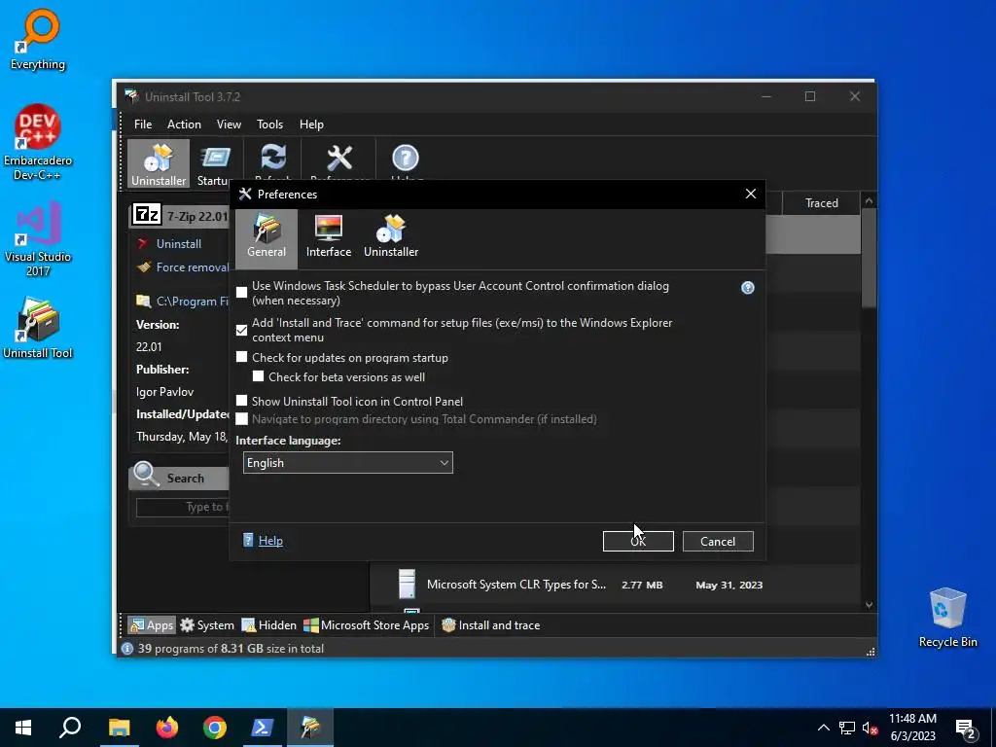Click the info icon in the status bar
The width and height of the screenshot is (996, 747).
pos(127,649)
